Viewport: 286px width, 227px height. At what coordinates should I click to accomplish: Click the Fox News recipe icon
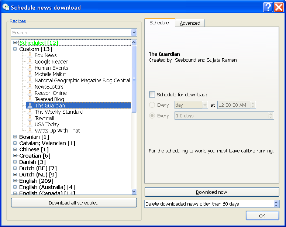pos(30,55)
